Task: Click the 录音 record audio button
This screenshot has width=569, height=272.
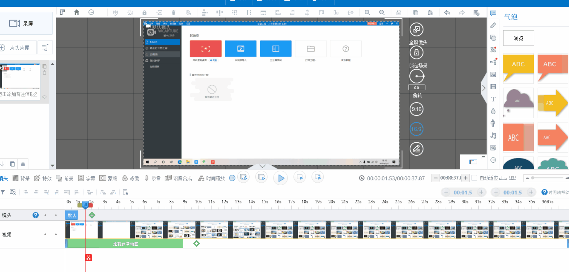Action: pos(152,178)
